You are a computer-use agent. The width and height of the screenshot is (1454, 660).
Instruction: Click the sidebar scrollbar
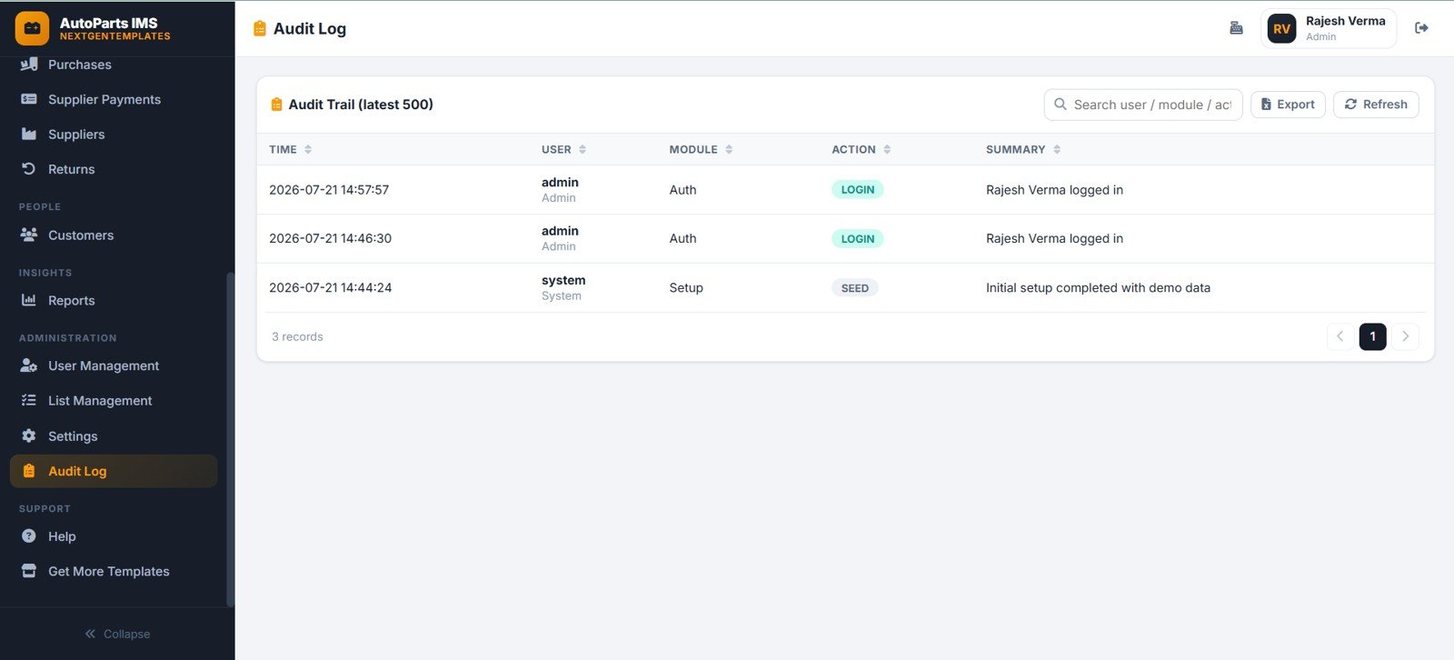(x=230, y=439)
